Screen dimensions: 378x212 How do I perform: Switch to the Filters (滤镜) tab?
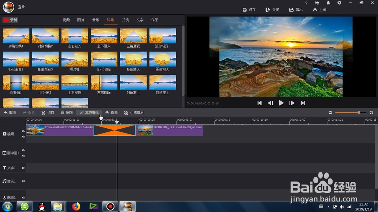click(125, 20)
